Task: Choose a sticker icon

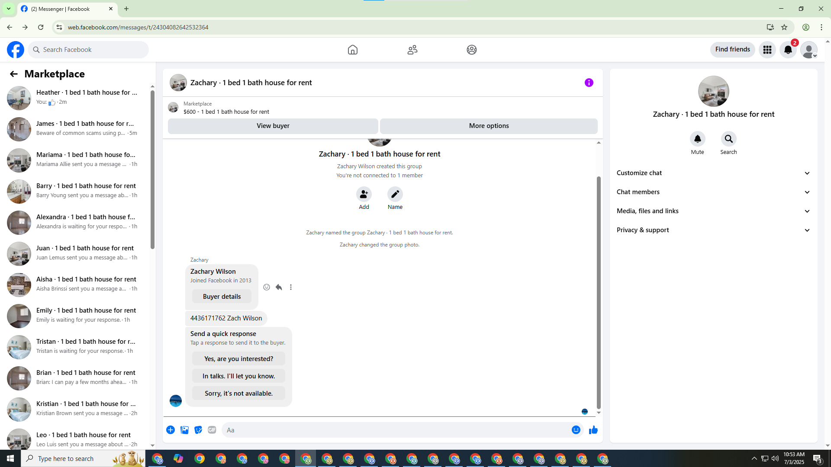Action: click(x=198, y=430)
